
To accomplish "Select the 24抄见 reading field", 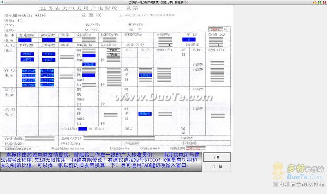I will click(x=27, y=60).
